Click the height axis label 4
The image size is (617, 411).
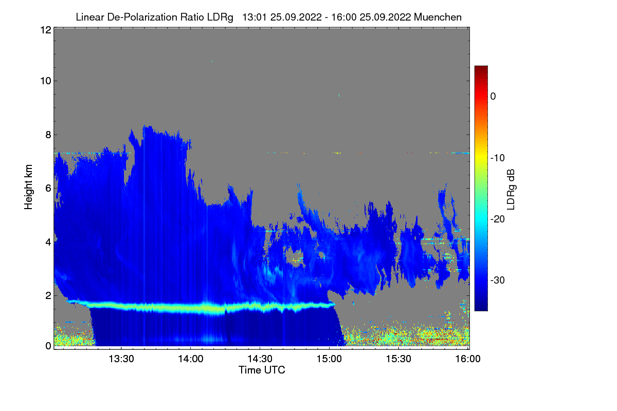click(x=47, y=241)
